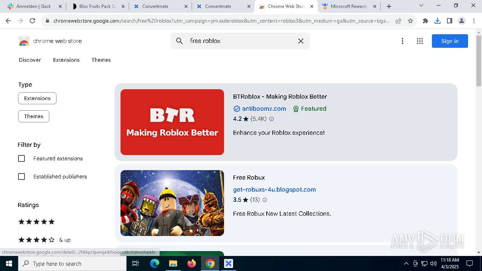Image resolution: width=482 pixels, height=271 pixels.
Task: Click the share page icon in address bar
Action: (x=398, y=21)
